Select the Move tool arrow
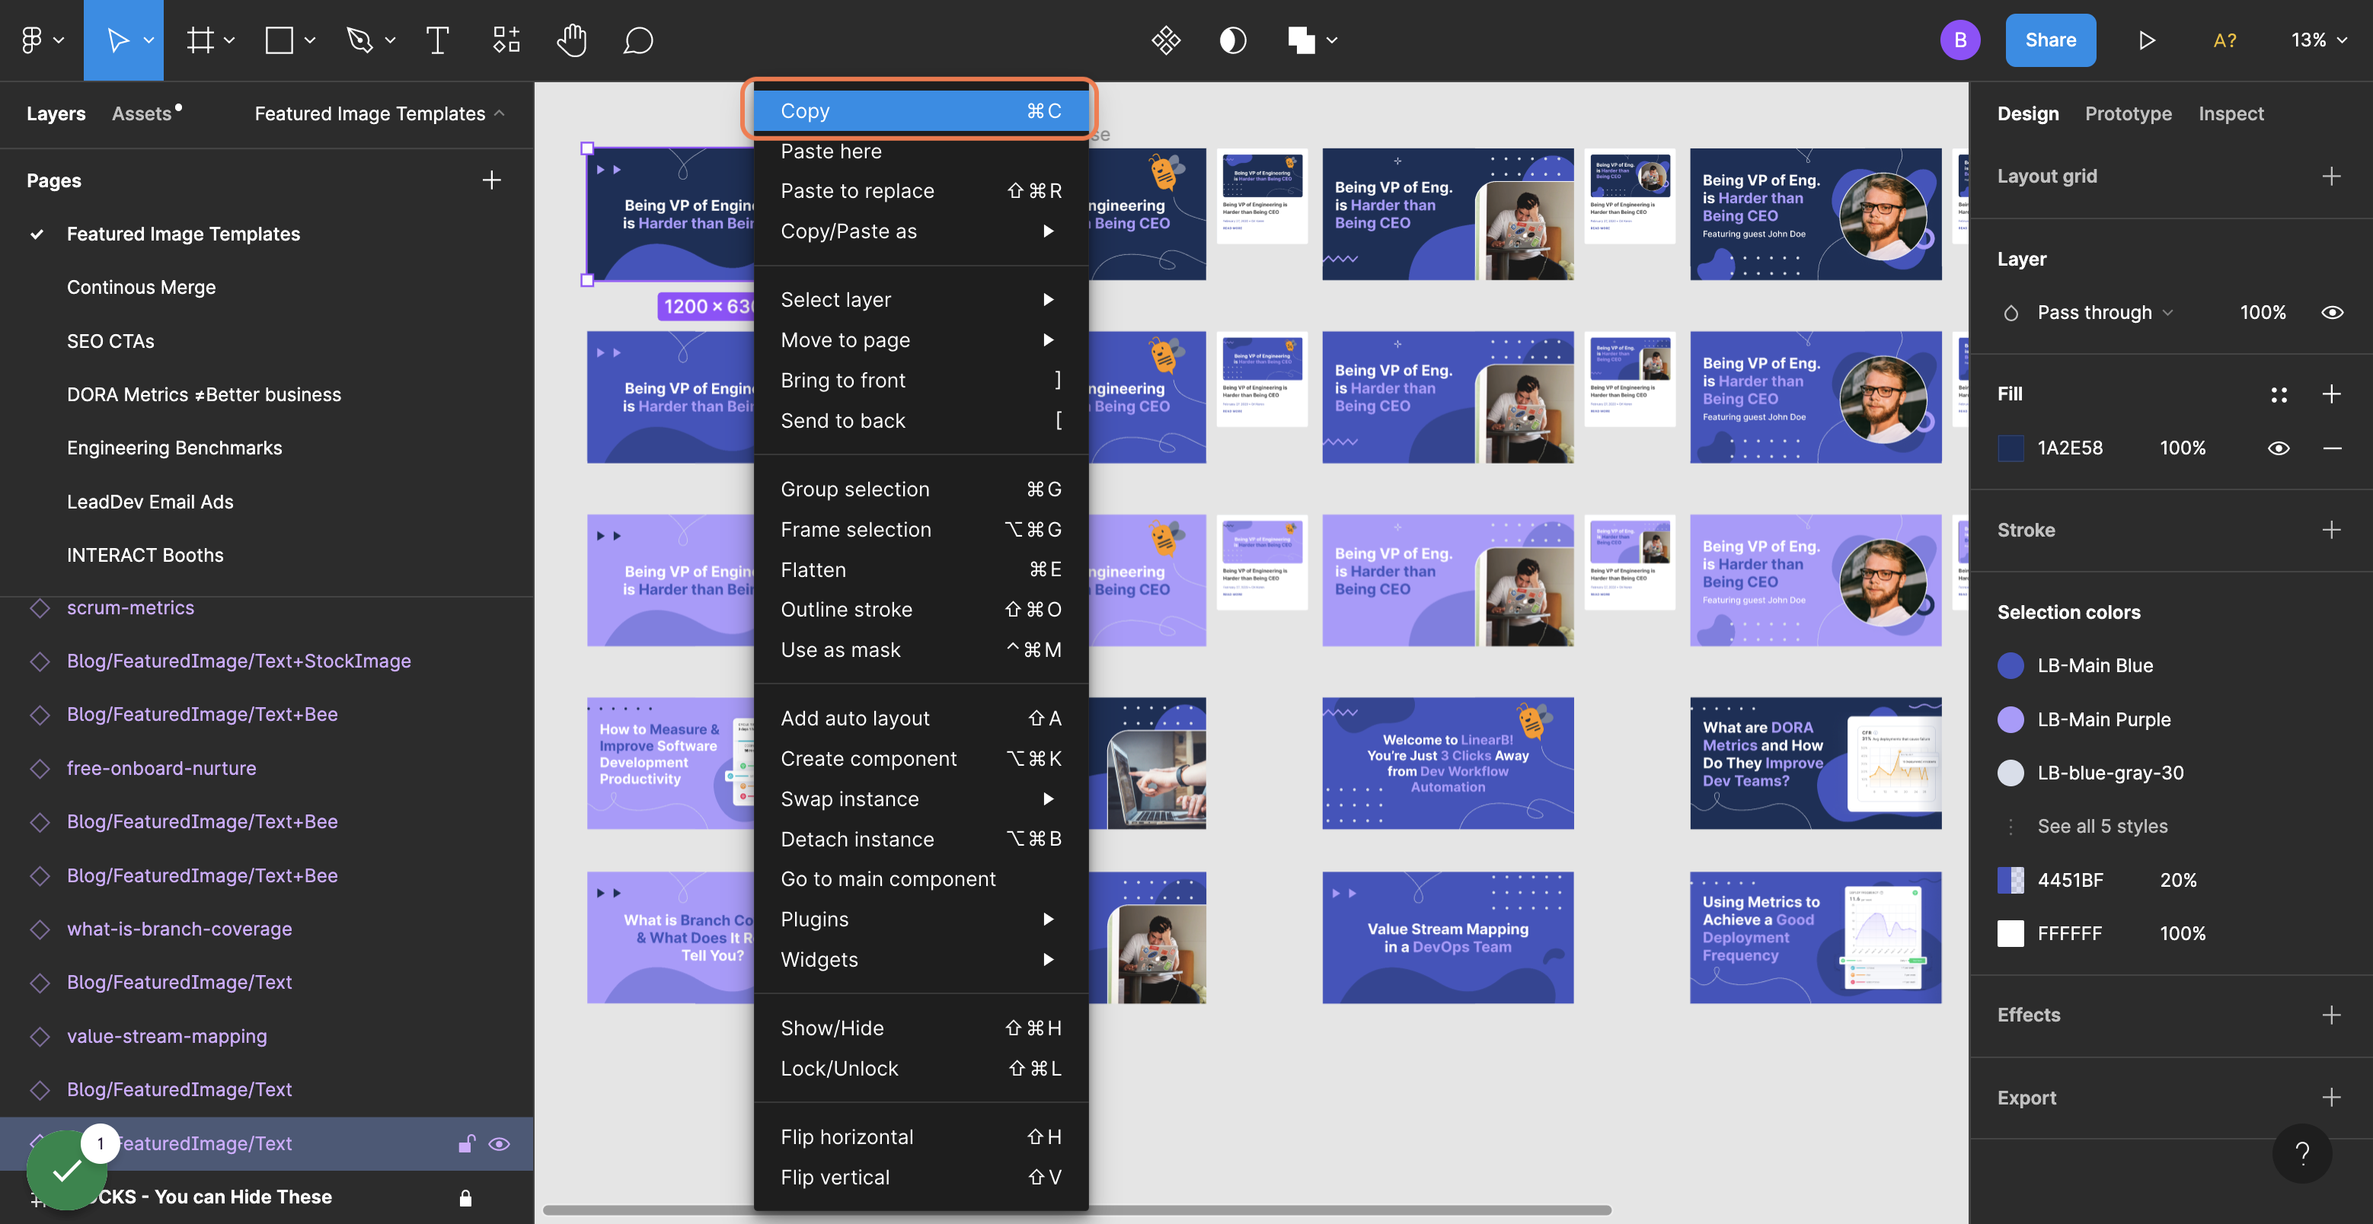The image size is (2373, 1224). click(117, 40)
